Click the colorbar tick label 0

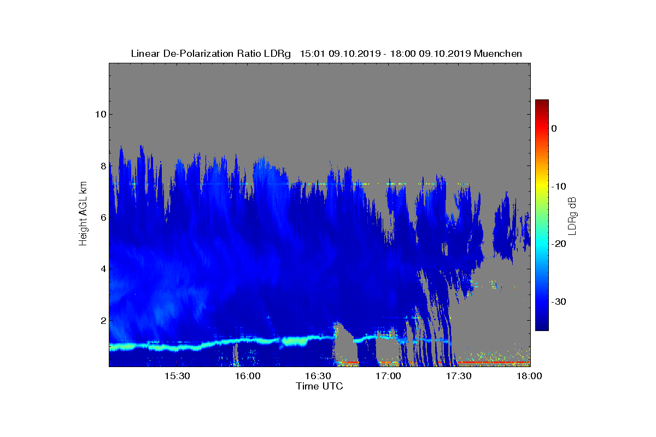[554, 128]
